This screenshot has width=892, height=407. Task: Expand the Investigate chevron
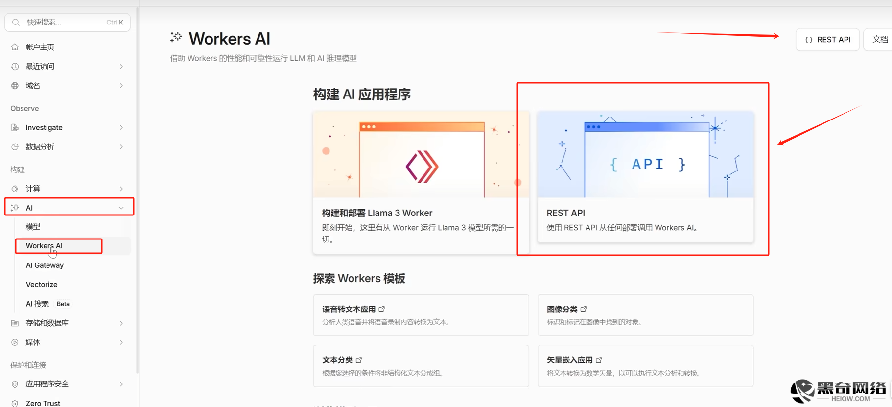click(x=121, y=127)
